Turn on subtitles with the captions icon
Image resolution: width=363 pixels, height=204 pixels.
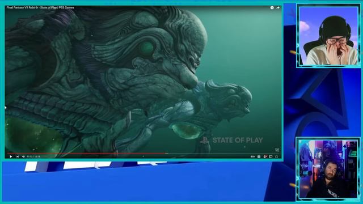pos(259,156)
